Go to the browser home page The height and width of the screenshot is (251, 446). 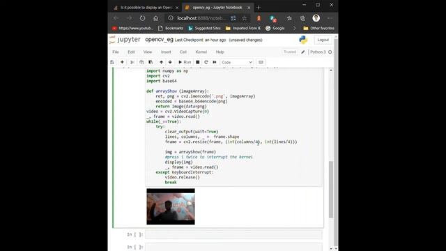(156, 18)
